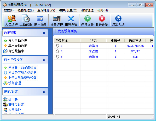Screen dimensions: 156x121
Task: Sort by the 设备名称 column header
Action: pyautogui.click(x=67, y=41)
